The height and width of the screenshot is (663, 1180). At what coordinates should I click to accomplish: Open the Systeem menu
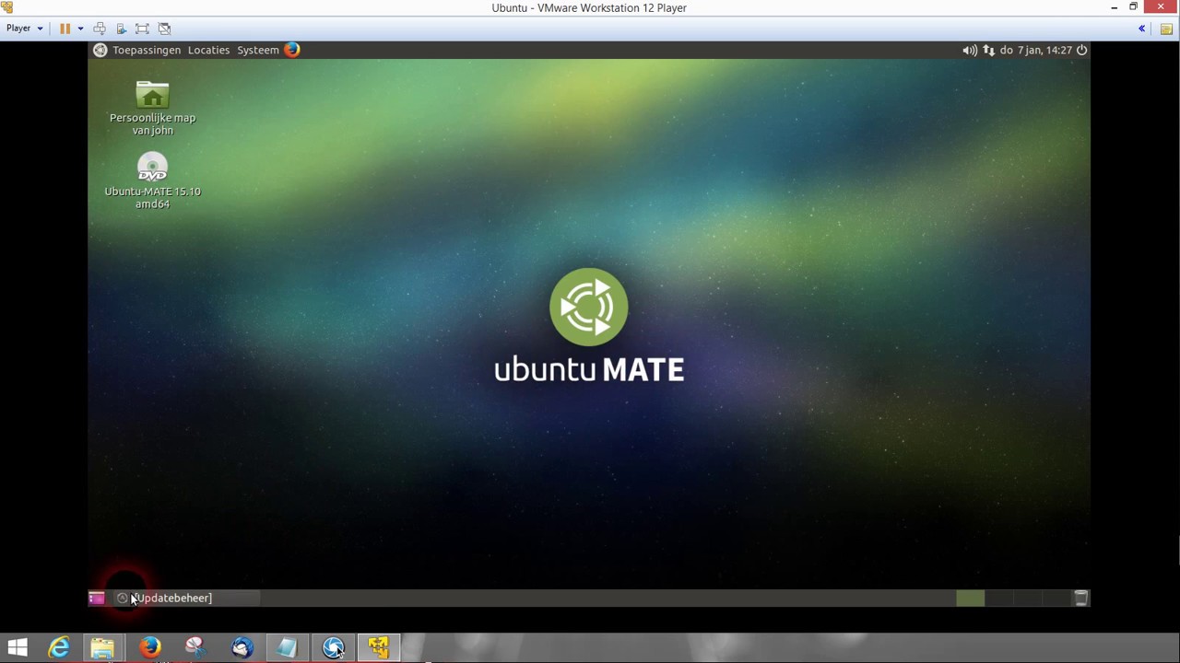point(258,50)
